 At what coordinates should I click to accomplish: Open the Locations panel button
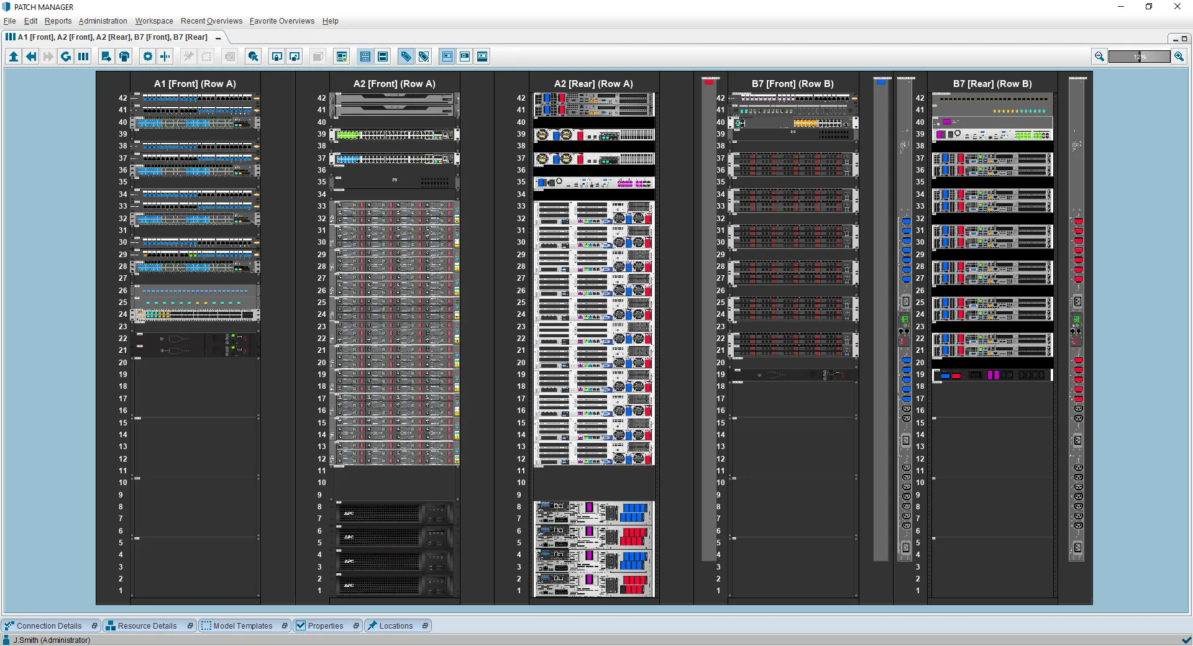[398, 626]
